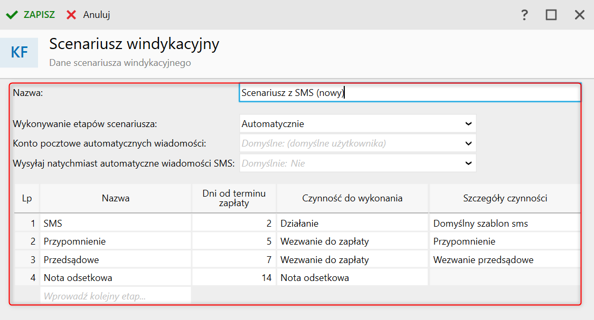Select row number 3 in the Lp column

pos(27,259)
